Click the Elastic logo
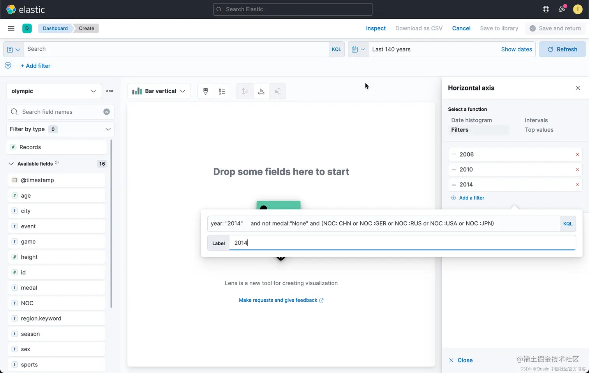This screenshot has width=589, height=373. [26, 9]
